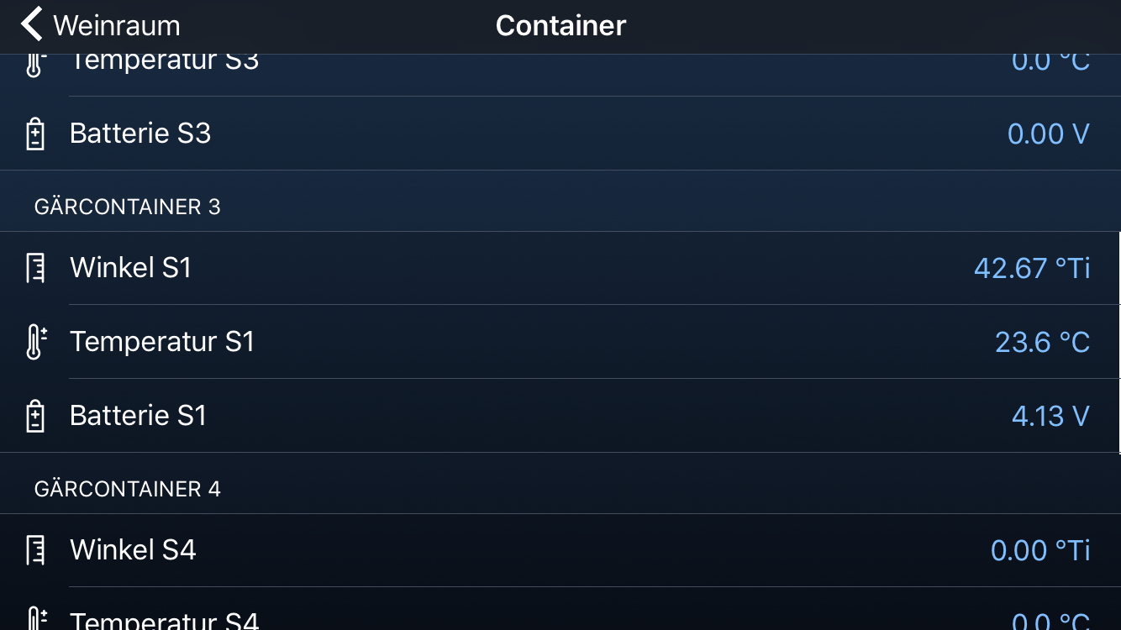Image resolution: width=1121 pixels, height=630 pixels.
Task: Click ruler icon beside Winkel S4
Action: coord(35,550)
